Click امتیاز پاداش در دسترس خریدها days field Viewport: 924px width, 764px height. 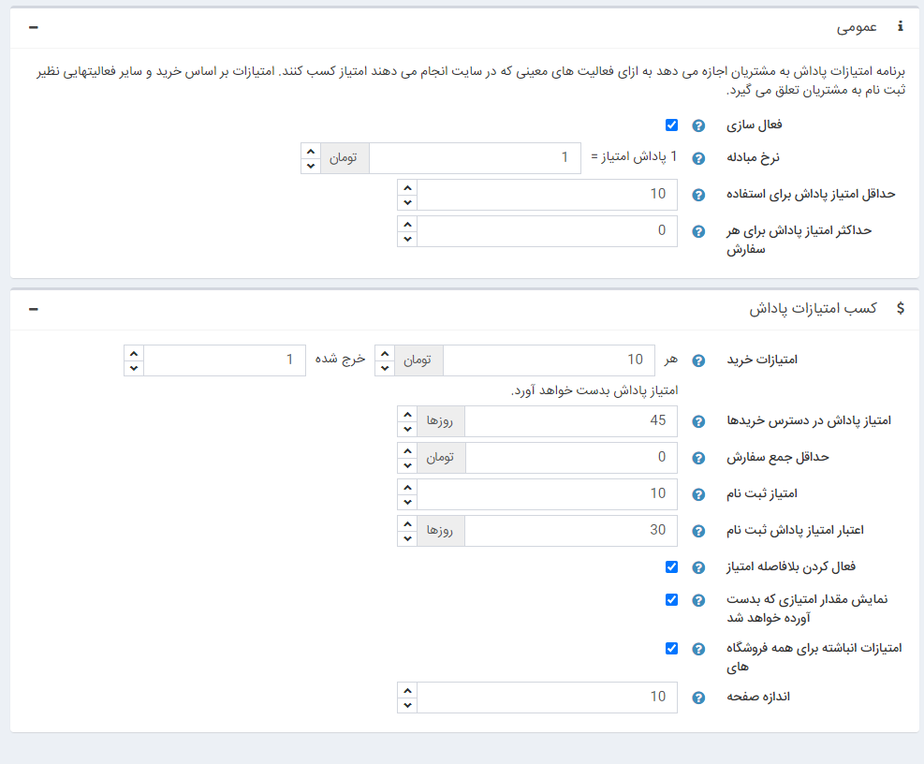pyautogui.click(x=570, y=421)
